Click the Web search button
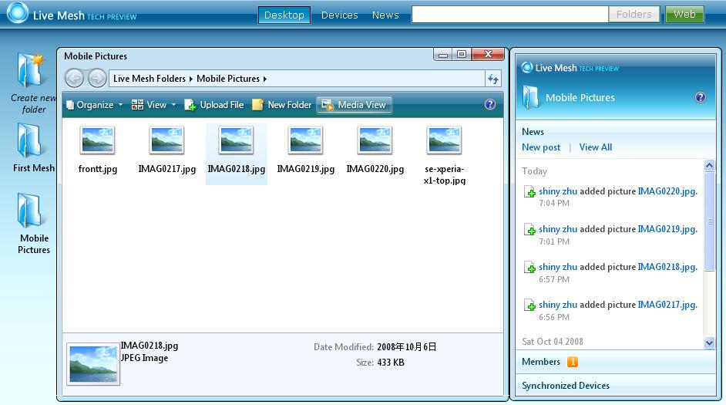 click(685, 15)
